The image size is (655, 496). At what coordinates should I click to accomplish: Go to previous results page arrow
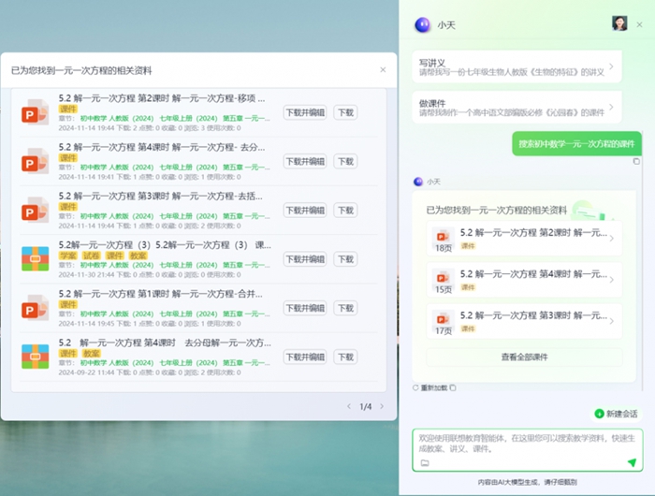coord(349,406)
